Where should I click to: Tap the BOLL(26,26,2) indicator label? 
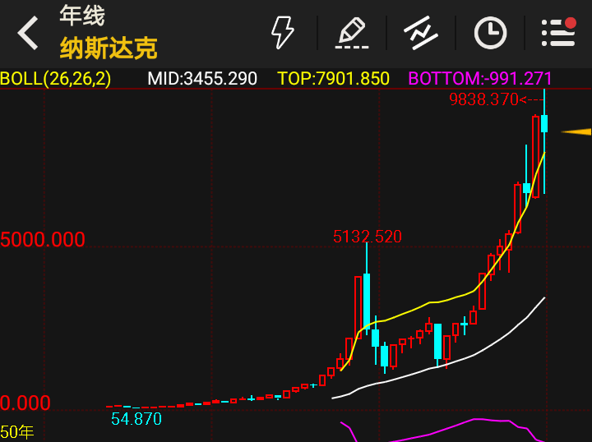click(x=56, y=79)
